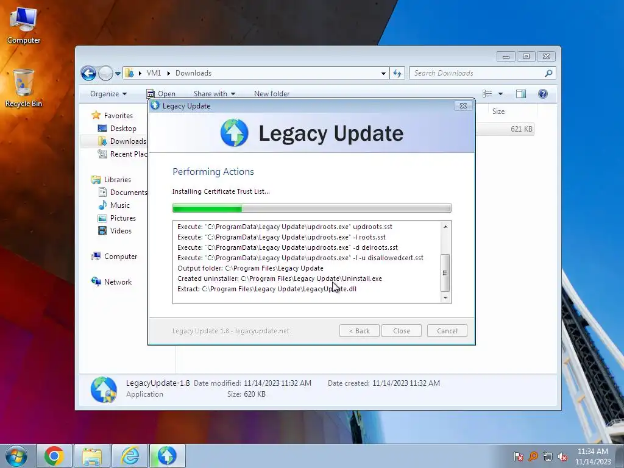Open Windows Explorer from the taskbar
This screenshot has height=468, width=624.
(x=92, y=456)
